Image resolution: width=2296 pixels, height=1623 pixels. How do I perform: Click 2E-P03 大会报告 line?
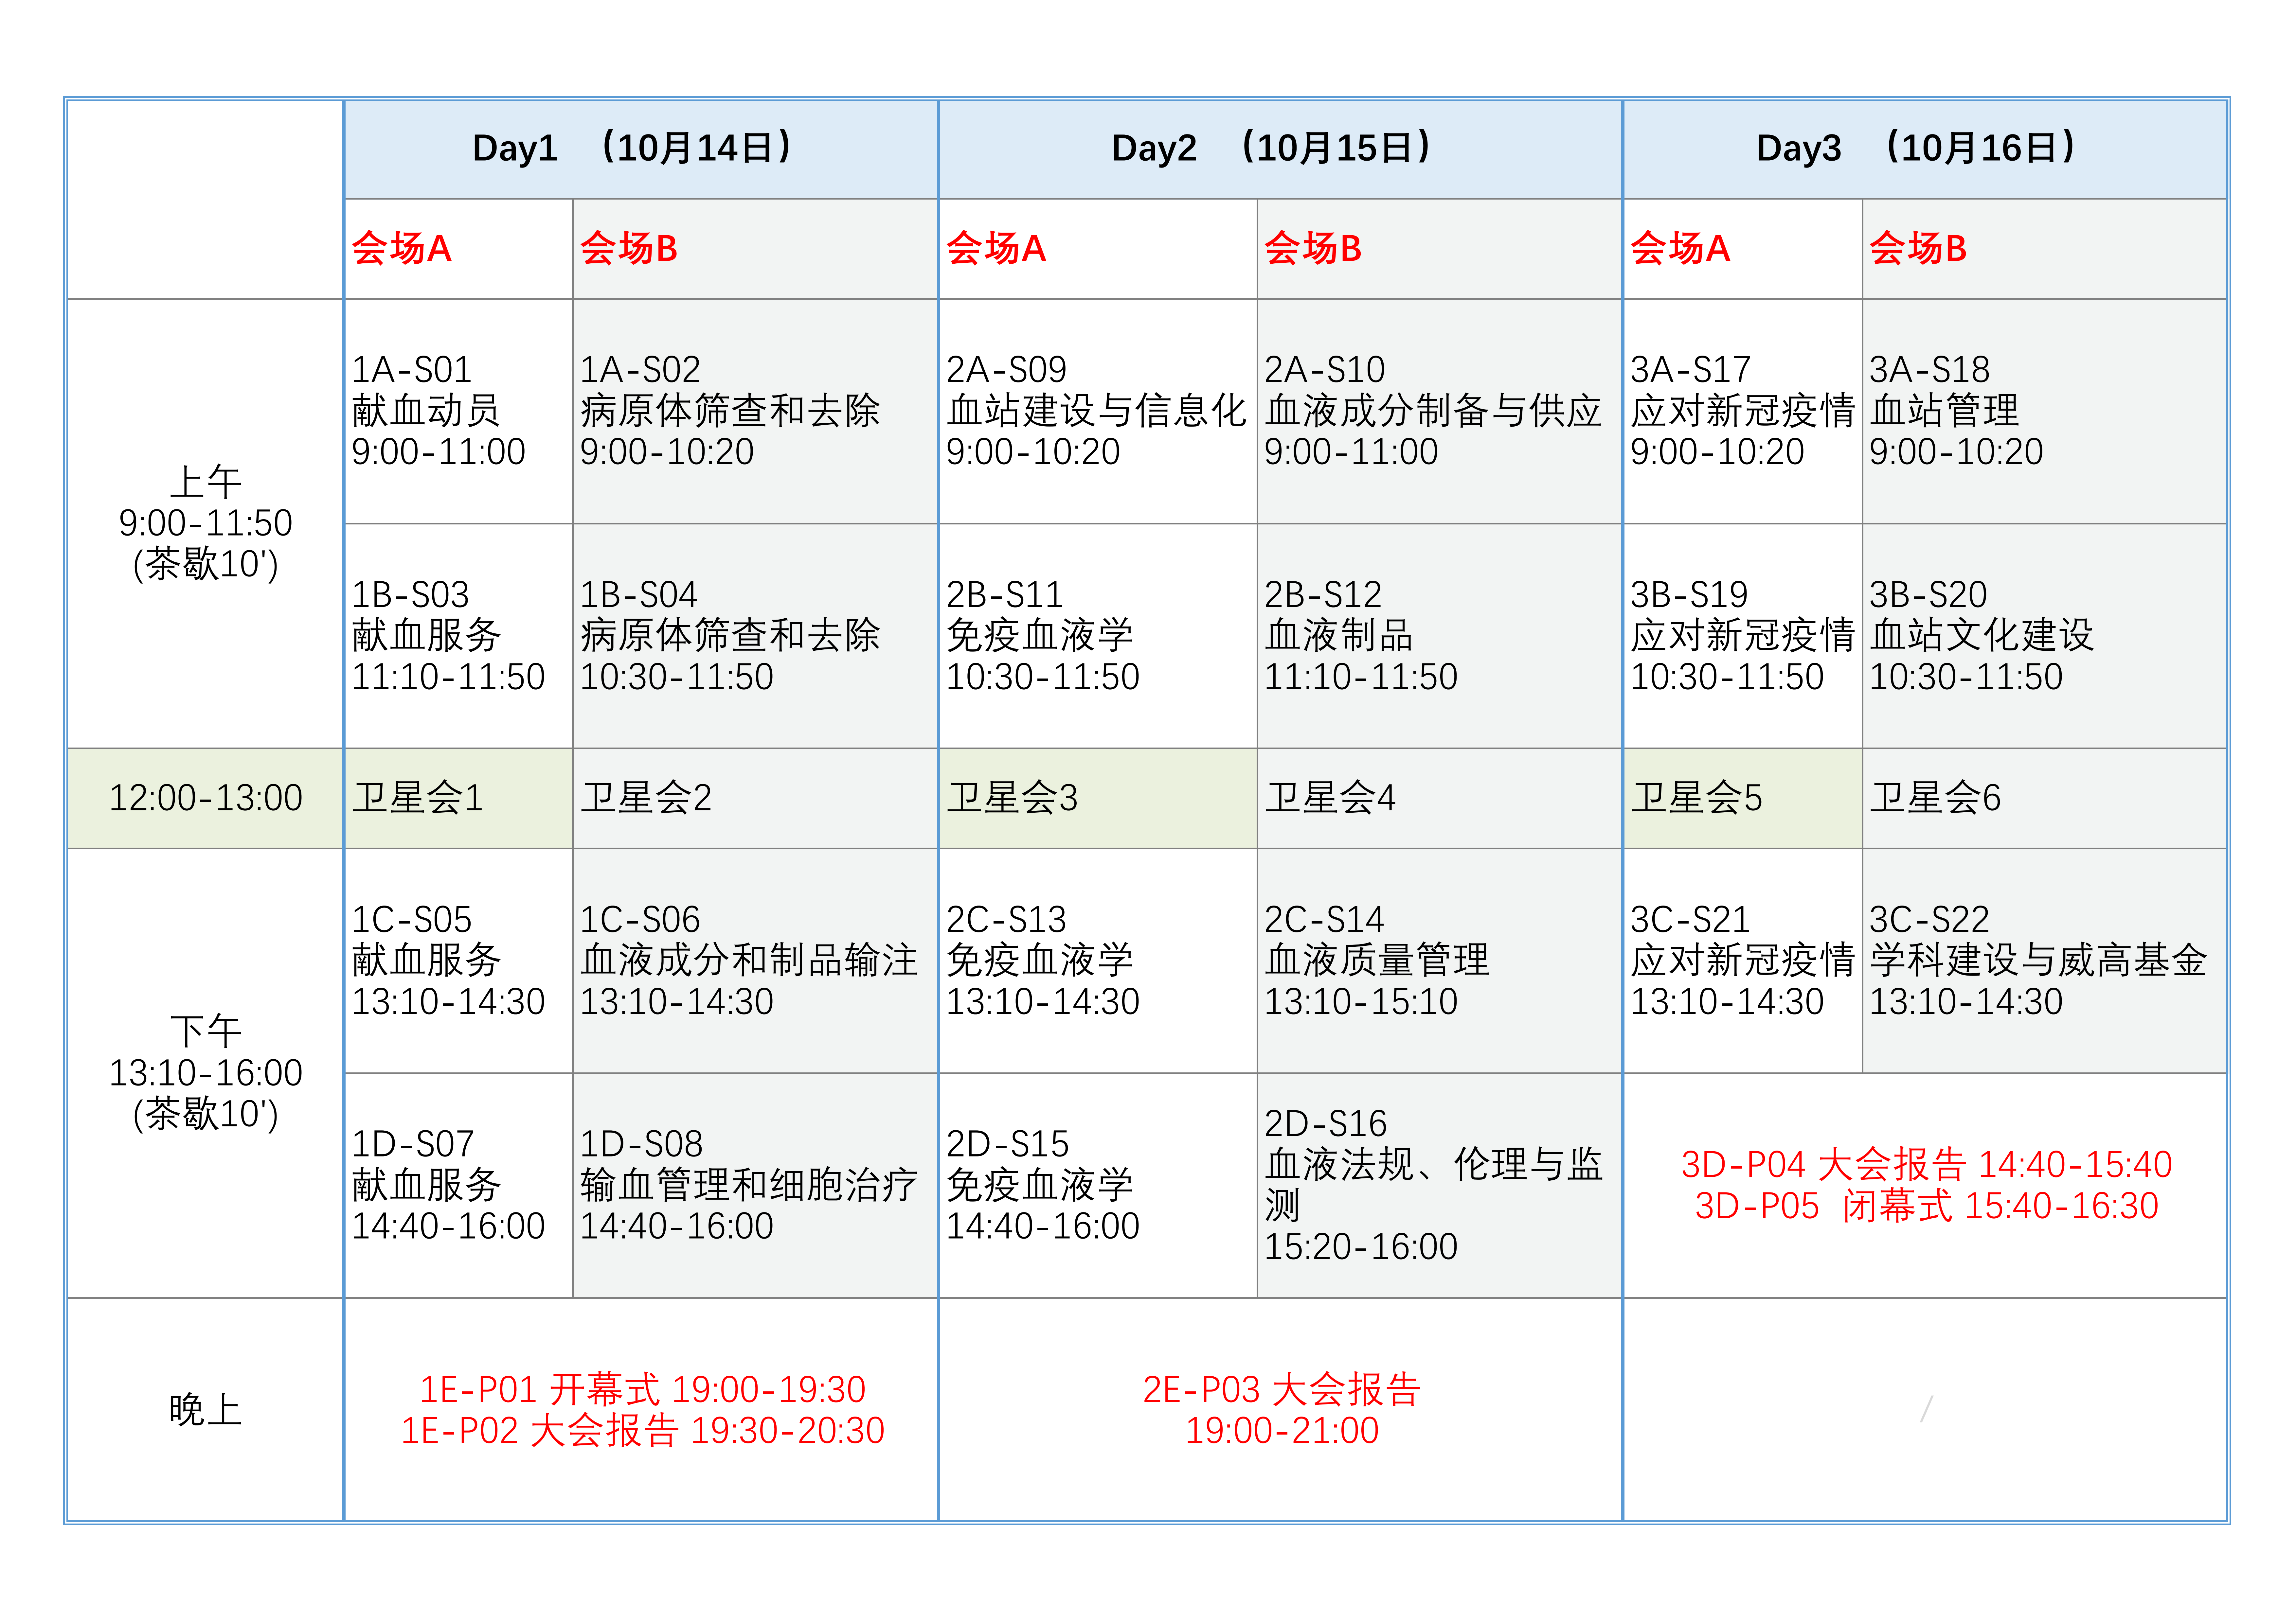[x=1281, y=1390]
